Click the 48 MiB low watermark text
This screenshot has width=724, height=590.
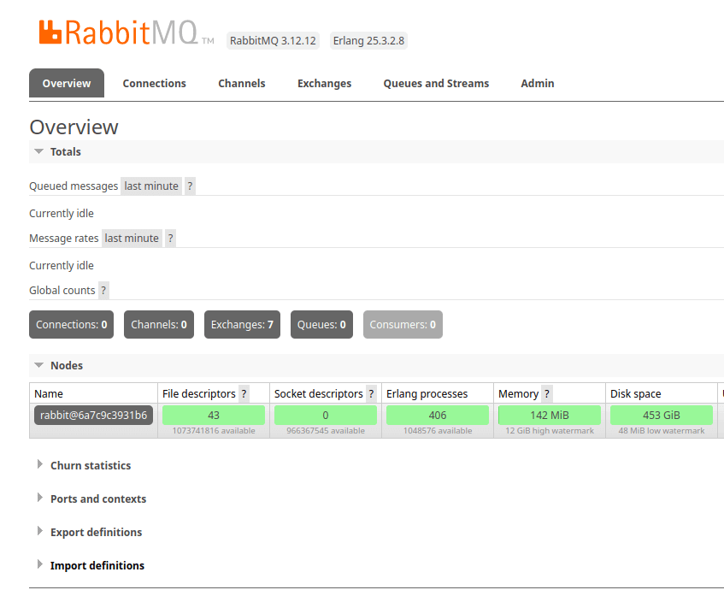click(x=662, y=431)
